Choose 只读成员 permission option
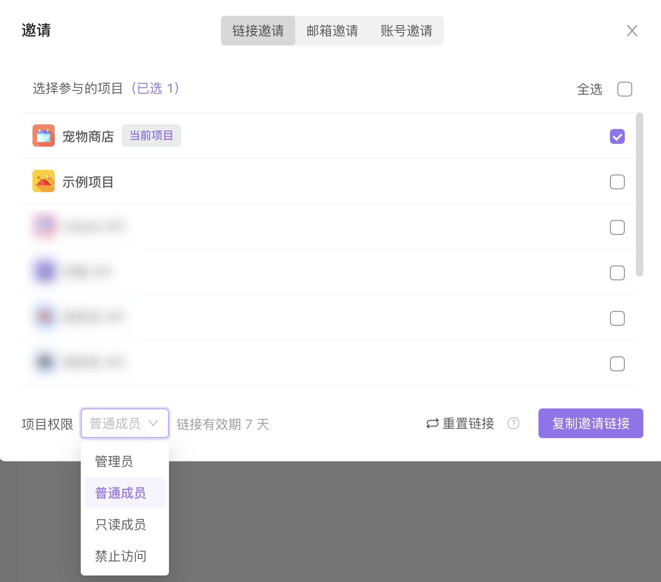Screen dimensions: 661x582 121,524
